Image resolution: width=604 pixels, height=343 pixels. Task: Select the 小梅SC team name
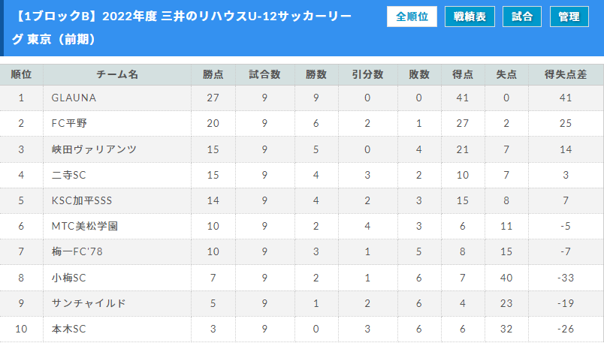[68, 278]
